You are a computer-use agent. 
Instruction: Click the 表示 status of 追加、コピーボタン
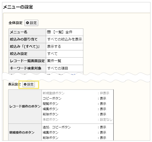point(103,127)
